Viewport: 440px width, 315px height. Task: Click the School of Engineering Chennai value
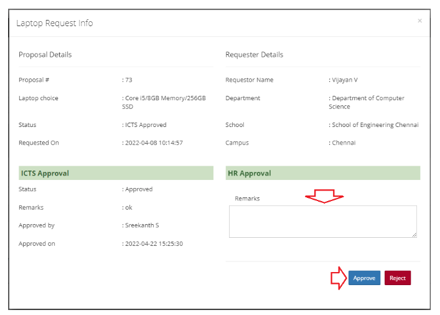[x=375, y=125]
